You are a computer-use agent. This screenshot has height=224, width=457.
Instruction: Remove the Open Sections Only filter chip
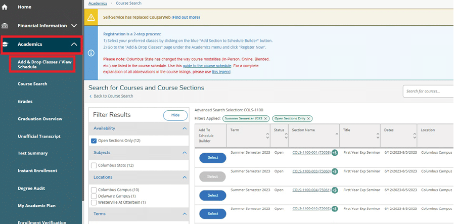[x=308, y=118]
